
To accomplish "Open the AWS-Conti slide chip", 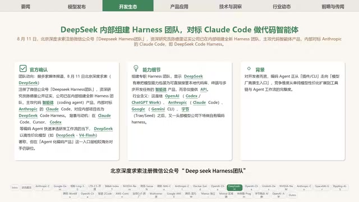I will click(x=122, y=195).
